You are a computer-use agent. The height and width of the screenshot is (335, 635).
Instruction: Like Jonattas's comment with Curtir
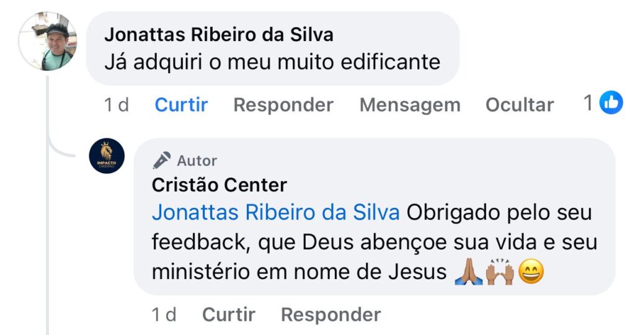pyautogui.click(x=181, y=105)
